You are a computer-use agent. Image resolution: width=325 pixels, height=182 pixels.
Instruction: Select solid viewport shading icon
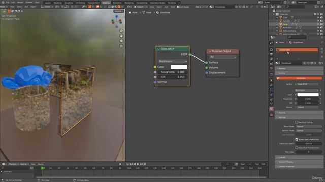(113, 7)
